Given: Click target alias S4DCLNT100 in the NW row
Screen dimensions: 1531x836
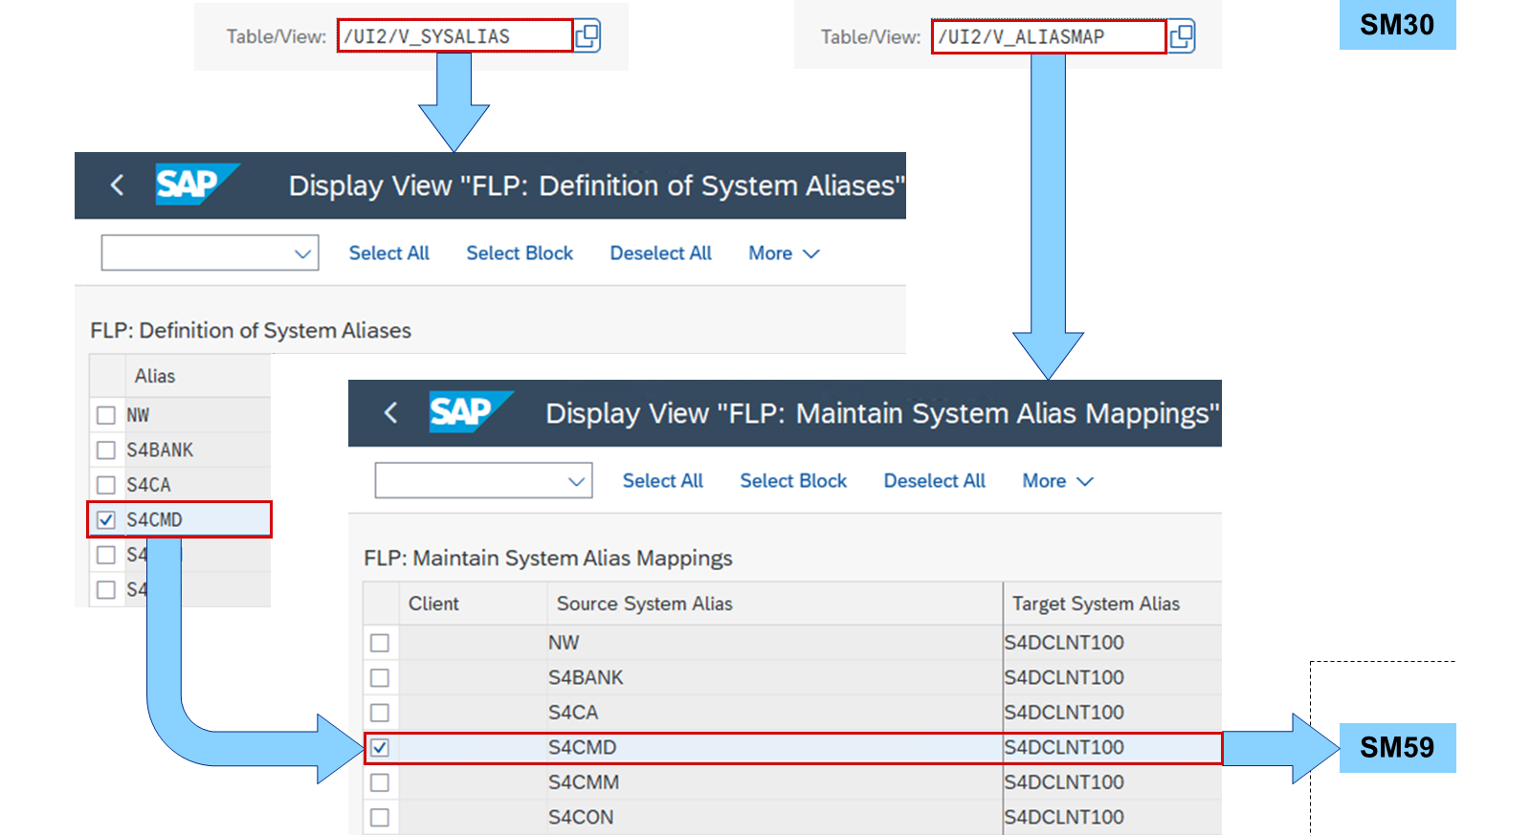Looking at the screenshot, I should 1064,643.
